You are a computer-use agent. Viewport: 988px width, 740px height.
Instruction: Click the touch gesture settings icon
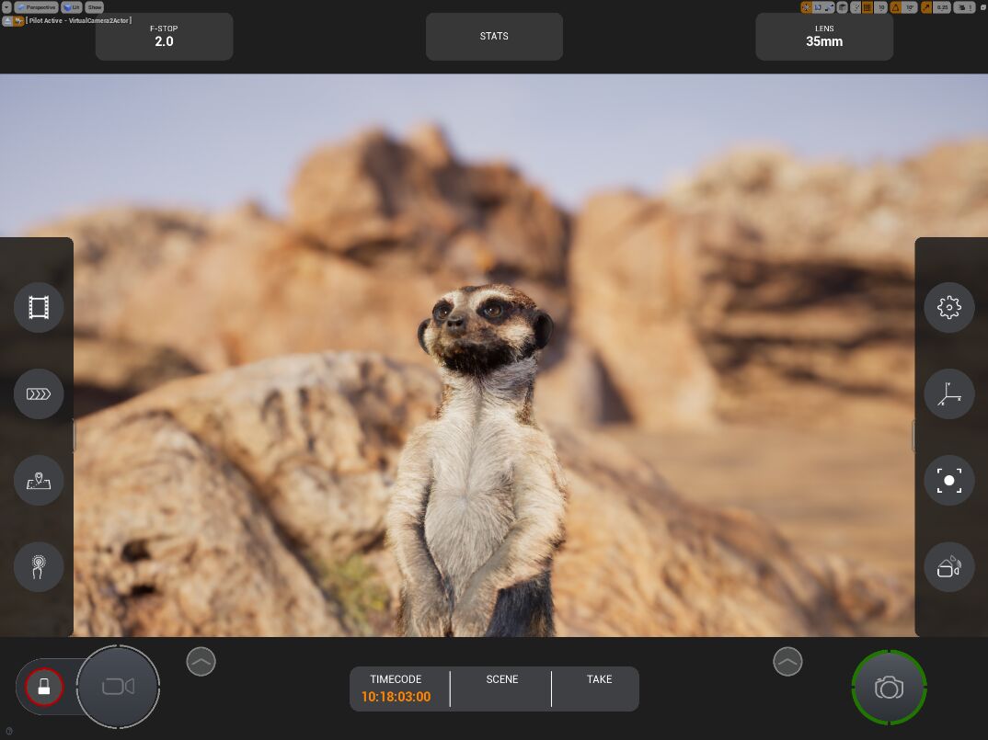click(39, 567)
